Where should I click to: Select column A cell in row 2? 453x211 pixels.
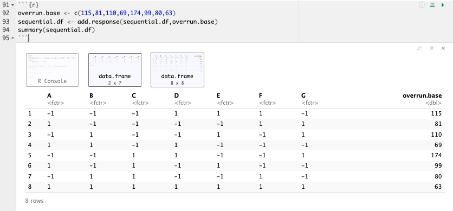(x=49, y=124)
